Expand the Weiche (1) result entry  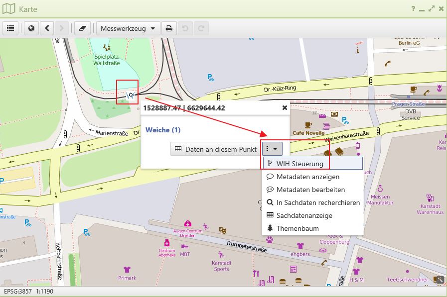click(162, 130)
